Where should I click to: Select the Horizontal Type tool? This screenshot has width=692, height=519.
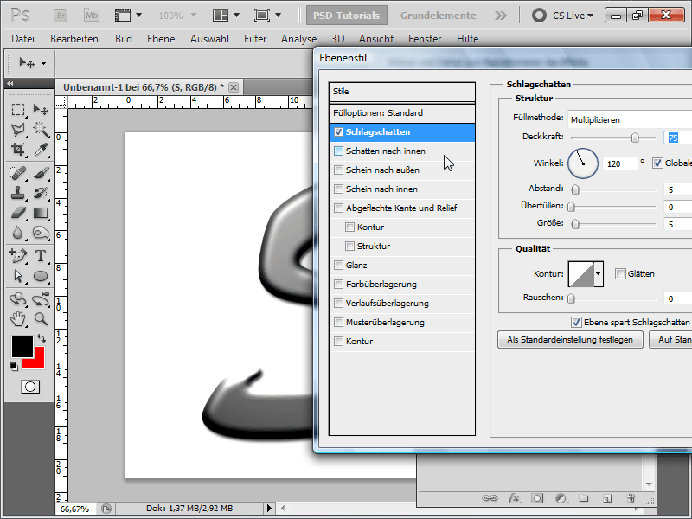41,255
